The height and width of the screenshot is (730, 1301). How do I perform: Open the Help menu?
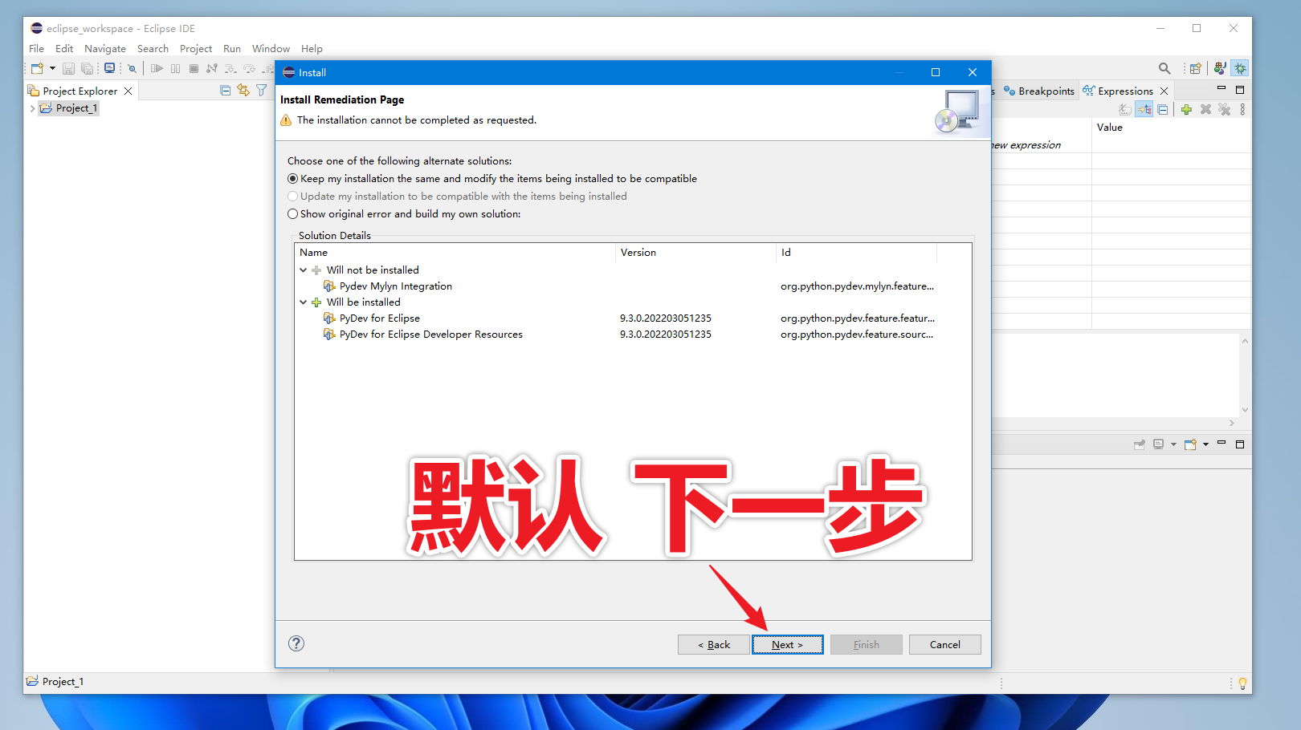[x=312, y=49]
